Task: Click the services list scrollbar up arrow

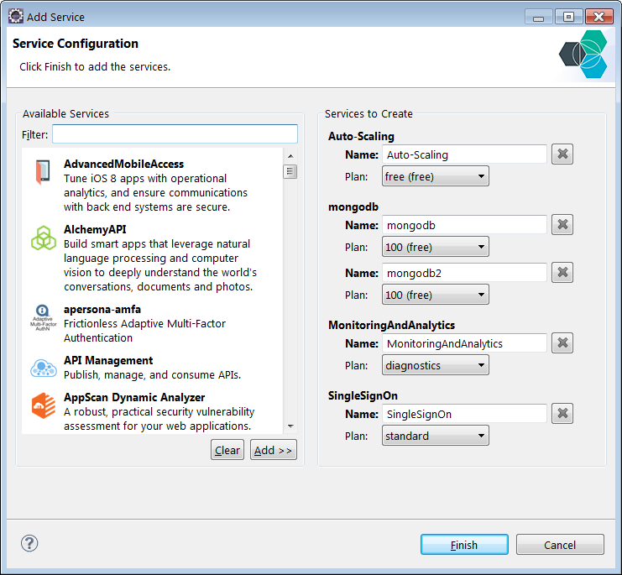Action: click(x=290, y=156)
